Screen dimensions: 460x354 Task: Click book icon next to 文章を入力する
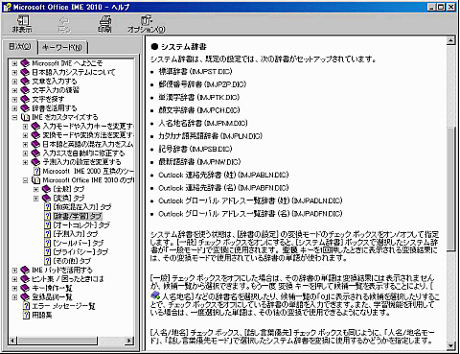[25, 82]
